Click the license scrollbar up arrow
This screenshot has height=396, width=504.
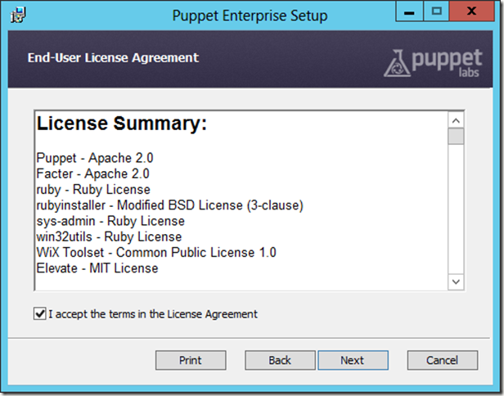pyautogui.click(x=456, y=119)
